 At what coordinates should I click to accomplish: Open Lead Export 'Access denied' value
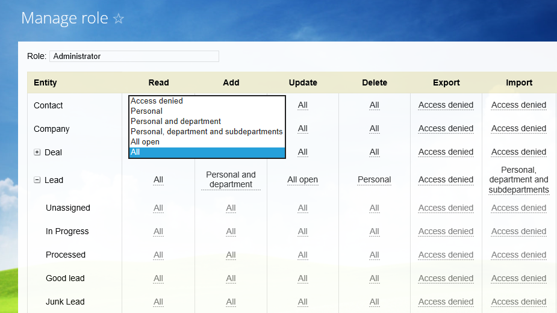pyautogui.click(x=446, y=180)
